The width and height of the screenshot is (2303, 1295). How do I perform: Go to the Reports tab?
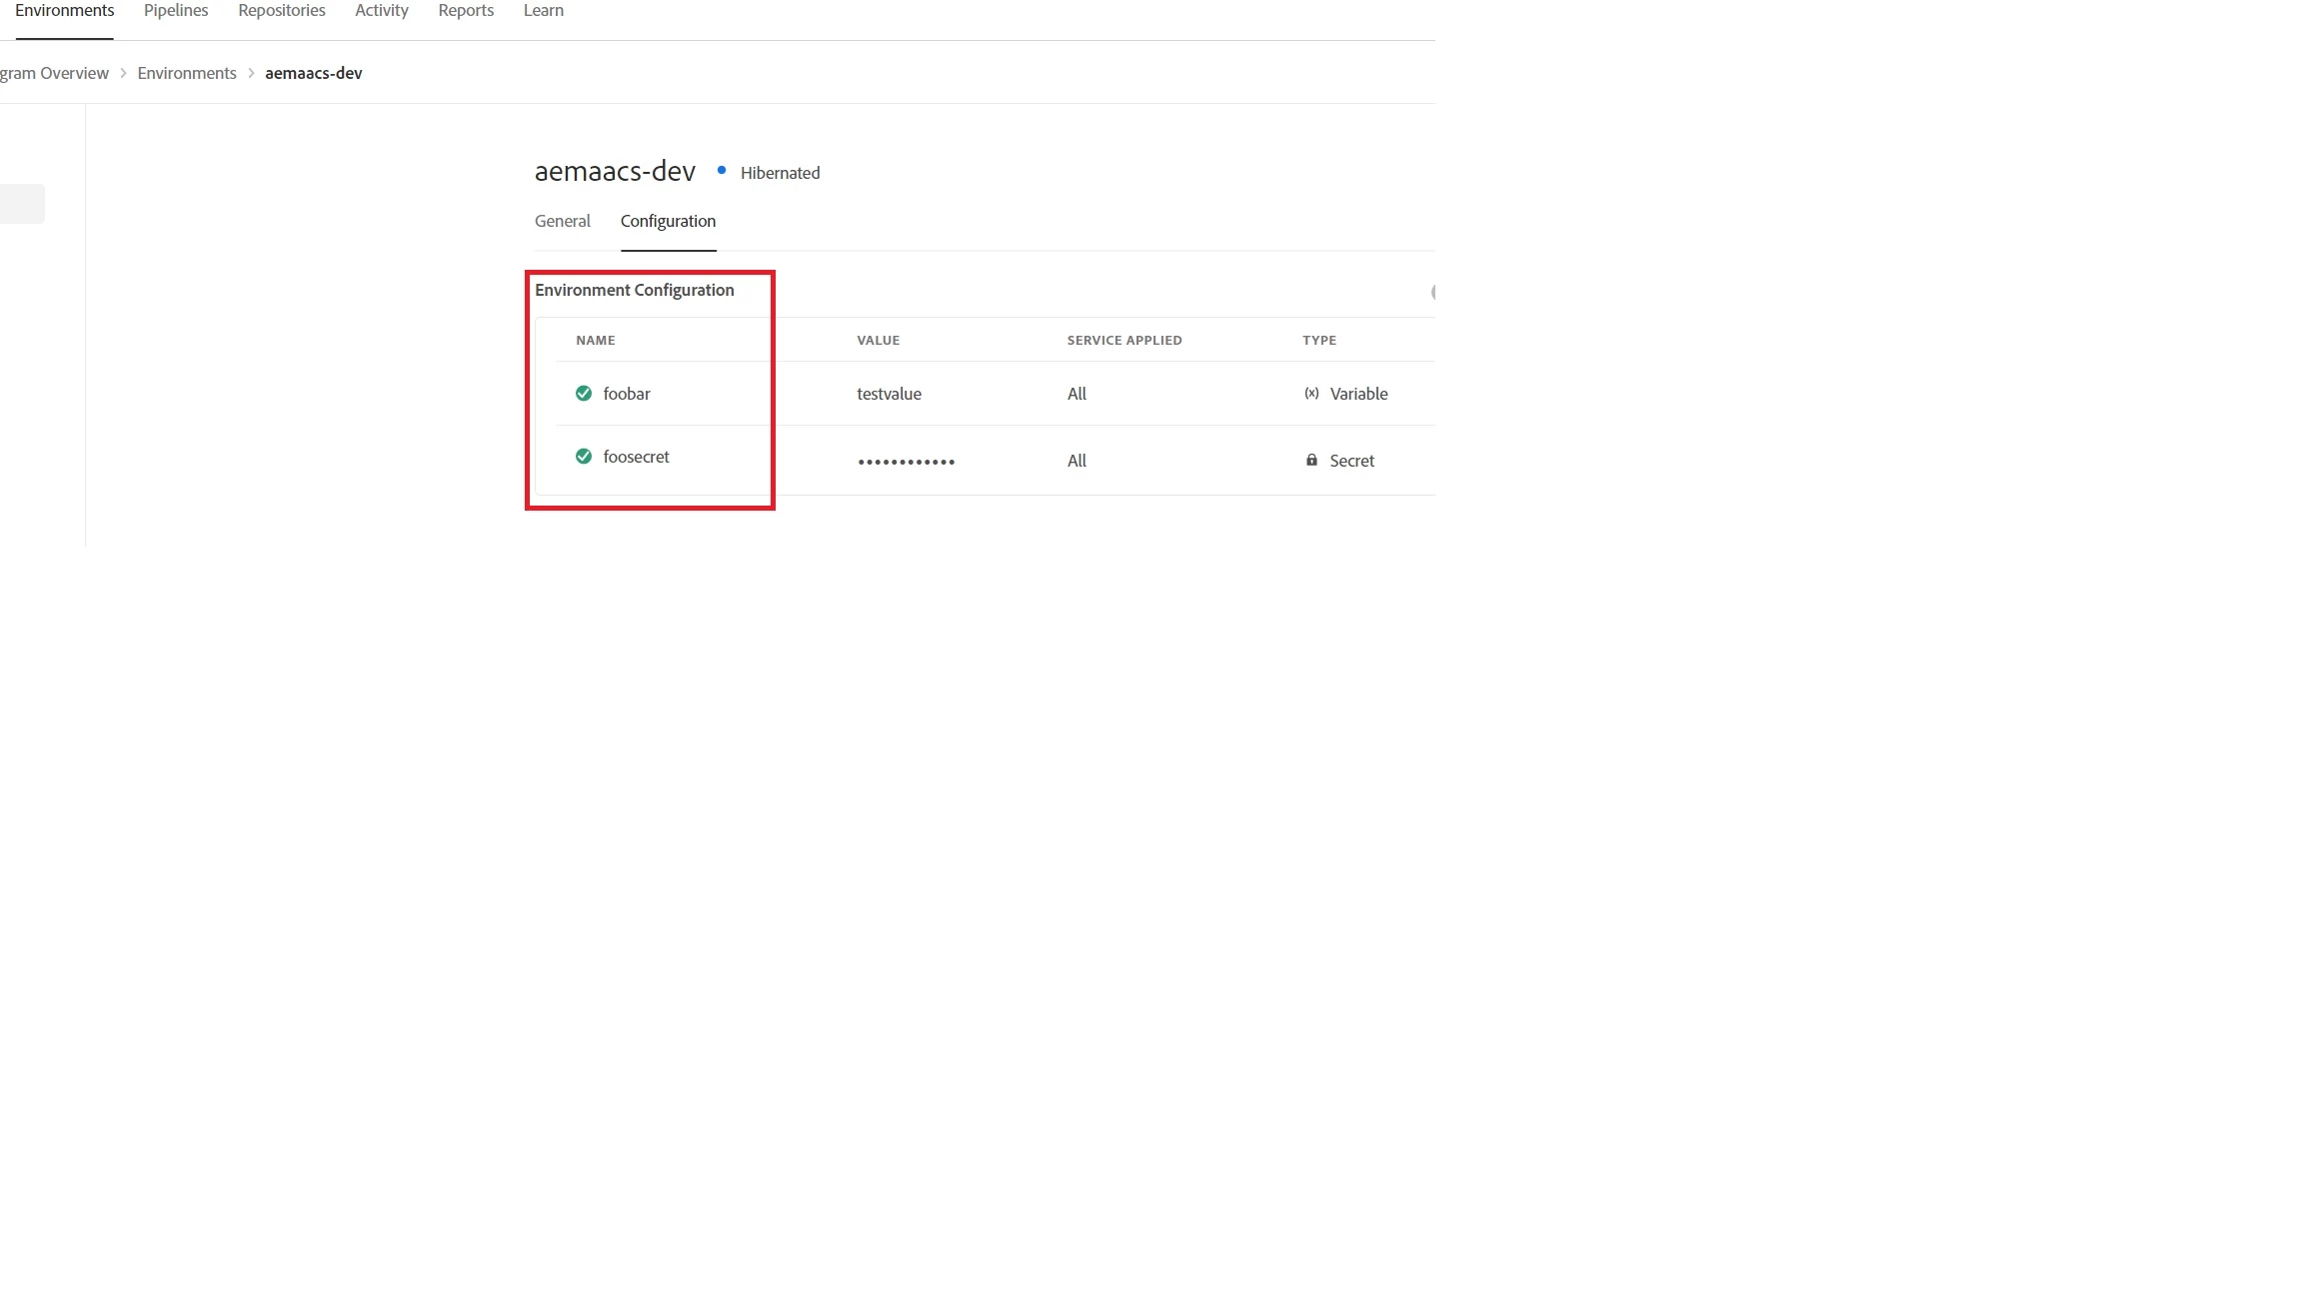click(x=466, y=11)
